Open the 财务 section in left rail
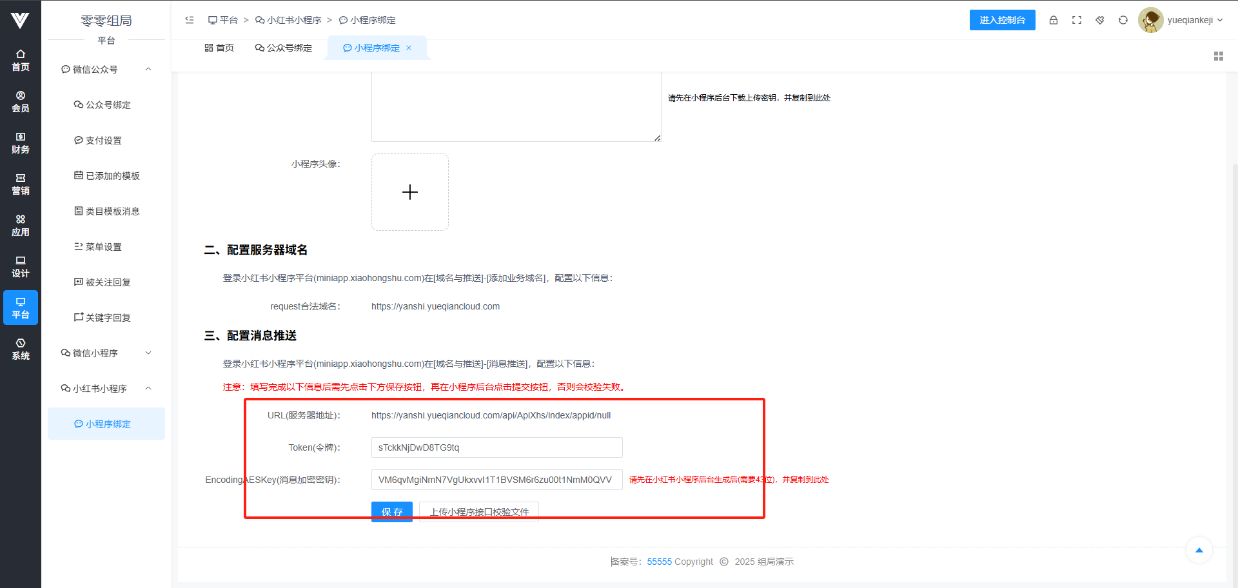This screenshot has width=1238, height=588. pyautogui.click(x=21, y=142)
